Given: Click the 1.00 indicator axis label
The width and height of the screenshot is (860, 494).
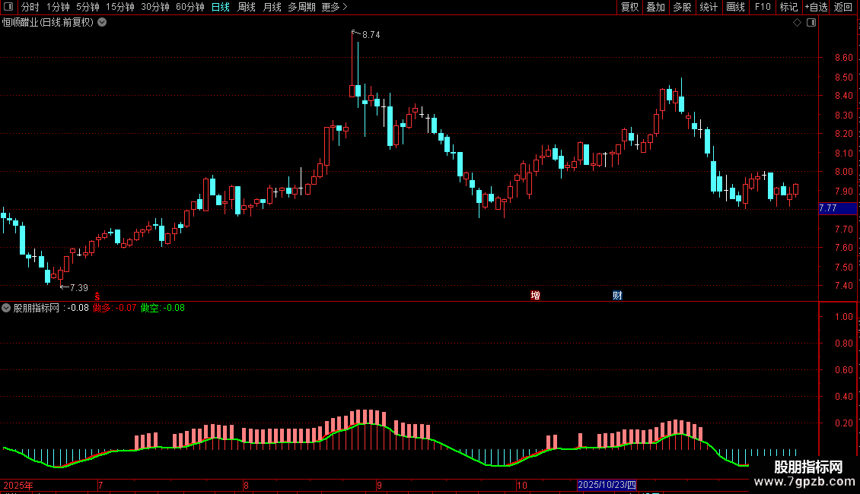Looking at the screenshot, I should pyautogui.click(x=843, y=317).
